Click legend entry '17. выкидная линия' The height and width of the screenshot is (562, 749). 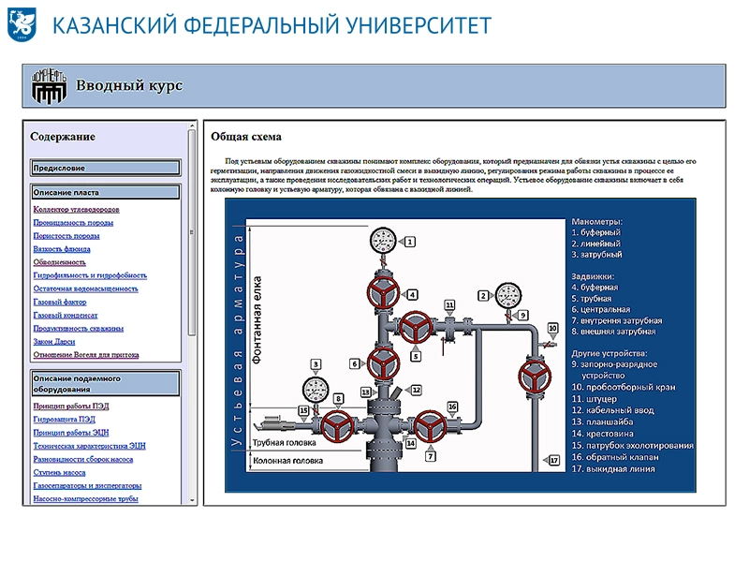click(x=613, y=469)
